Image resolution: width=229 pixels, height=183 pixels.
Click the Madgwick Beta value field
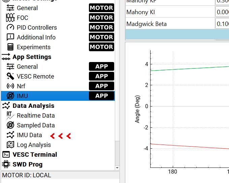[x=222, y=24]
